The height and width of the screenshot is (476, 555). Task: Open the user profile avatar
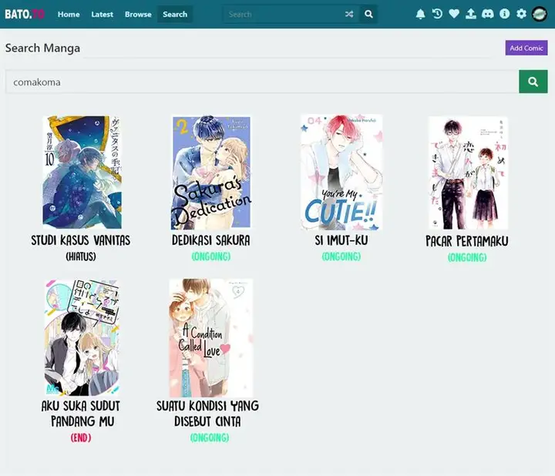[540, 14]
